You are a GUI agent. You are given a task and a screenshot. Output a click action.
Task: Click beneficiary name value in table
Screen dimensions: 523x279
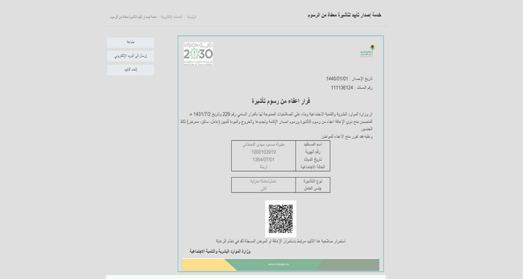(x=264, y=145)
